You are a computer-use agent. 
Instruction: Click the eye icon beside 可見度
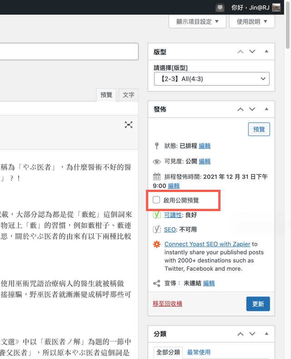(x=157, y=162)
